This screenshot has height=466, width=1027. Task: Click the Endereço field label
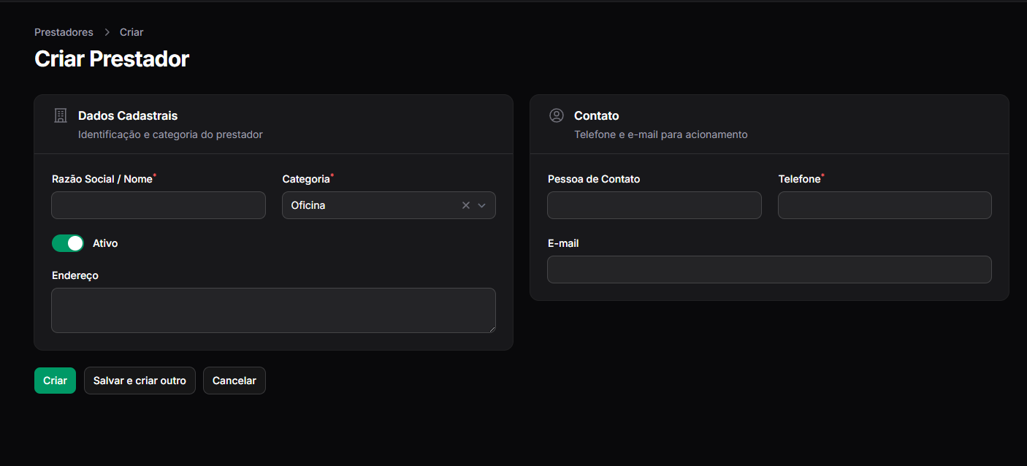tap(75, 275)
